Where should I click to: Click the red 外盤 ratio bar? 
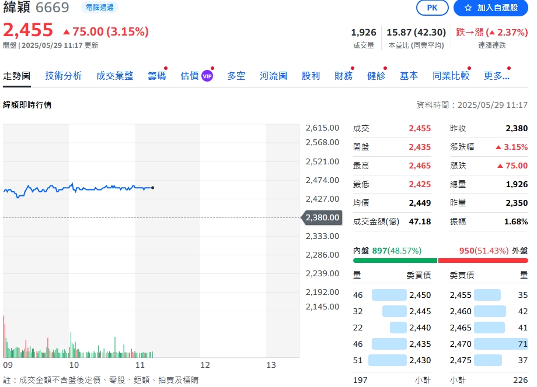tap(483, 261)
